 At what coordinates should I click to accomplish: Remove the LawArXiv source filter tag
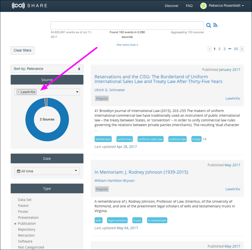coord(19,92)
